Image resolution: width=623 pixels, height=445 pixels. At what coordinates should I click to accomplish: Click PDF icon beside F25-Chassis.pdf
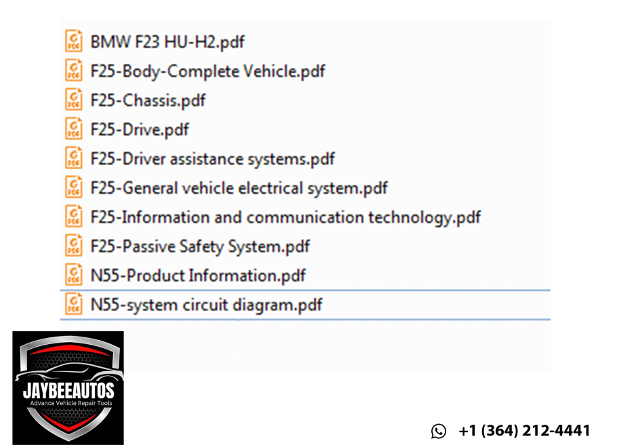pyautogui.click(x=74, y=100)
